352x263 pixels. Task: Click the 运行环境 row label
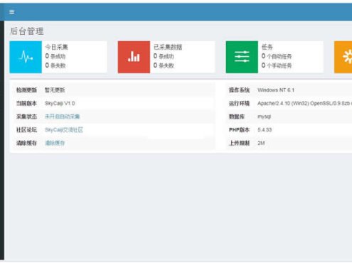pyautogui.click(x=239, y=103)
